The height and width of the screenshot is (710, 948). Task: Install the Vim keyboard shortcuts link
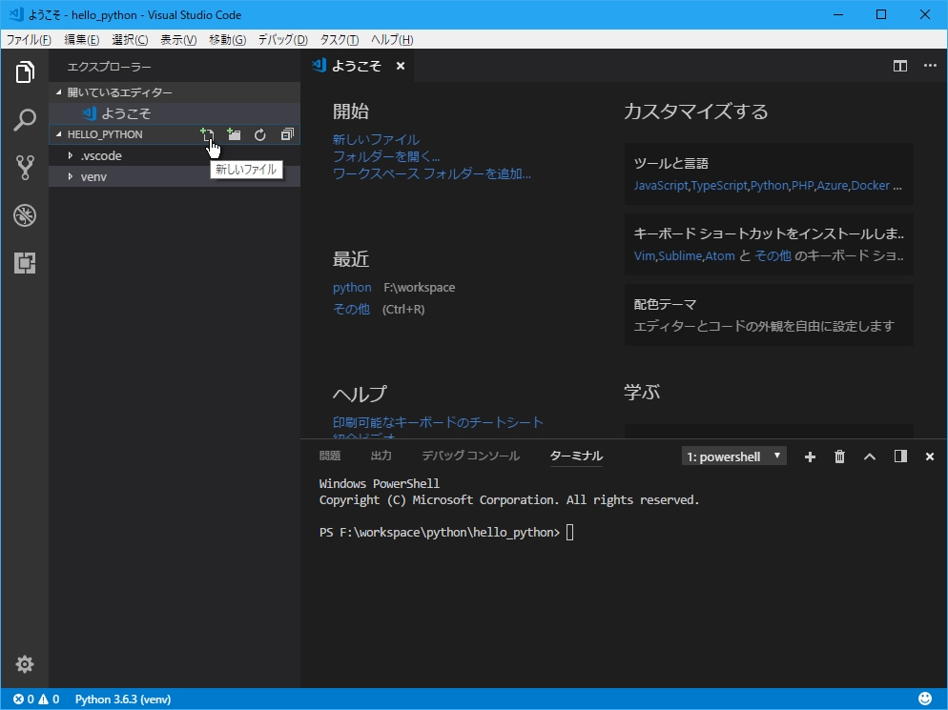point(645,256)
